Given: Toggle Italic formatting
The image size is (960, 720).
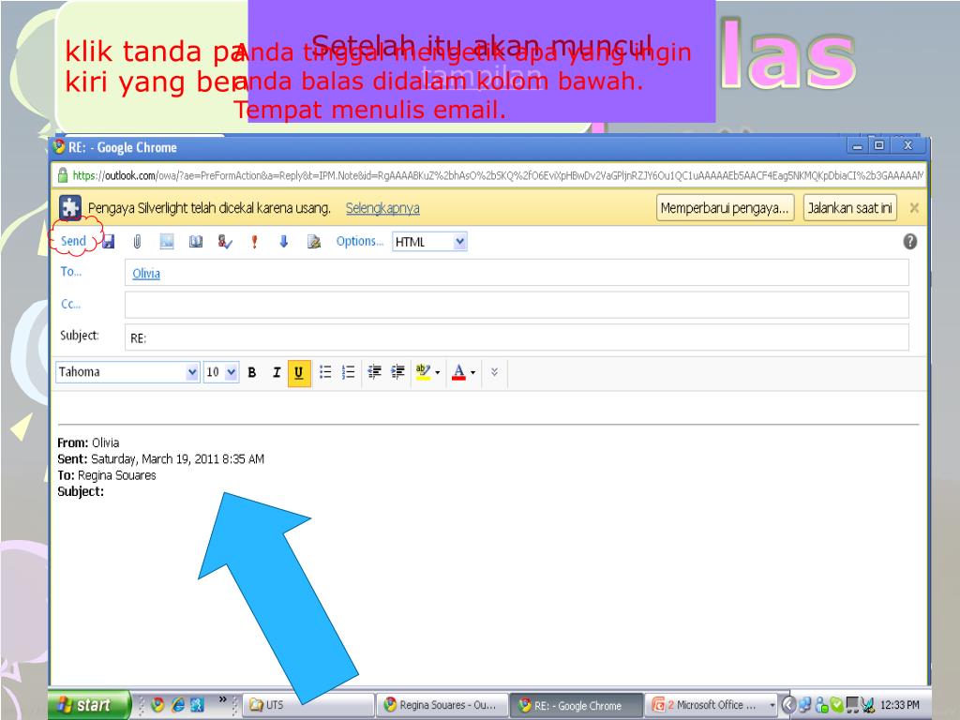Looking at the screenshot, I should pyautogui.click(x=277, y=372).
